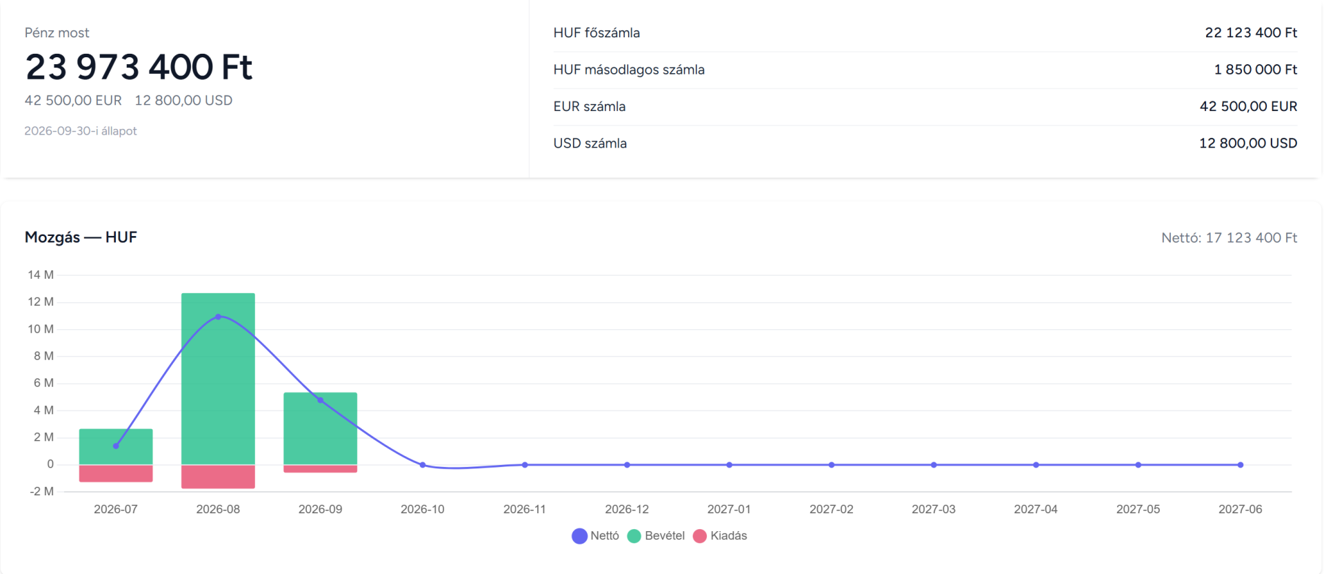Screen dimensions: 1324x574
Task: Click the red expense bar for 2026-07
Action: click(x=116, y=473)
